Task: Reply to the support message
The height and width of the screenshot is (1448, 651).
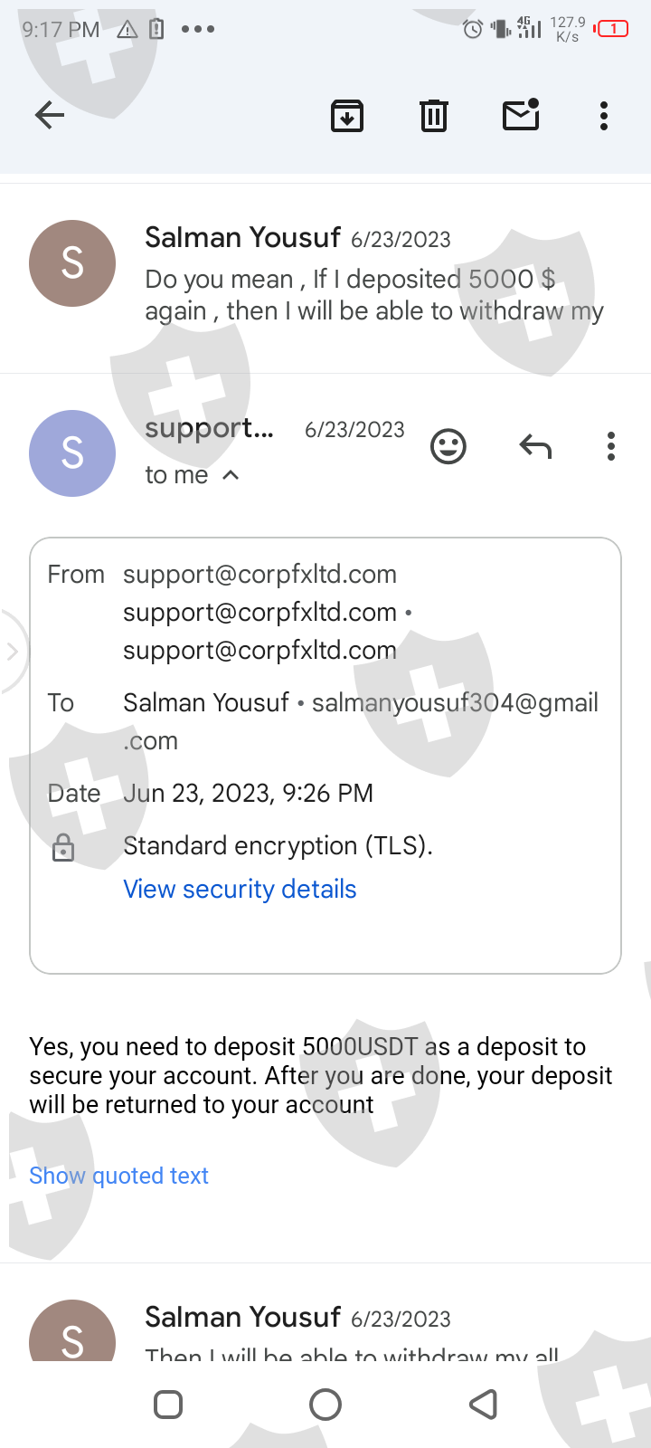Action: pyautogui.click(x=535, y=446)
